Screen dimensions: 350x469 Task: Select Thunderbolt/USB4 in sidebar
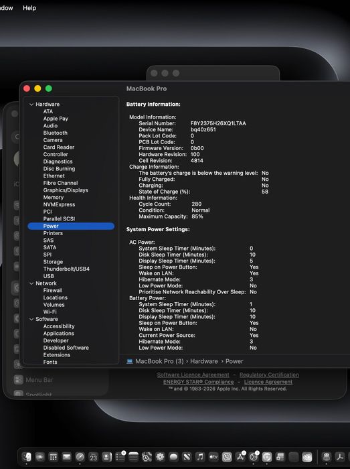click(x=66, y=269)
